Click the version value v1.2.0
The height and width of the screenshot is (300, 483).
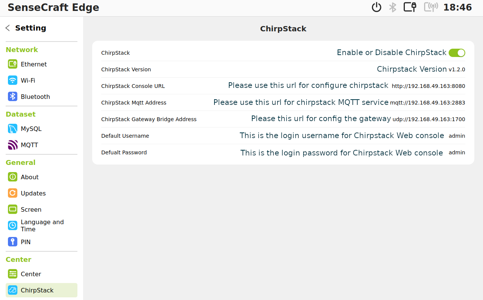click(457, 69)
